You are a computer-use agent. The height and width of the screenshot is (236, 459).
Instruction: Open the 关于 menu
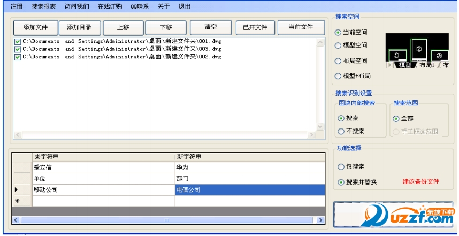[164, 7]
